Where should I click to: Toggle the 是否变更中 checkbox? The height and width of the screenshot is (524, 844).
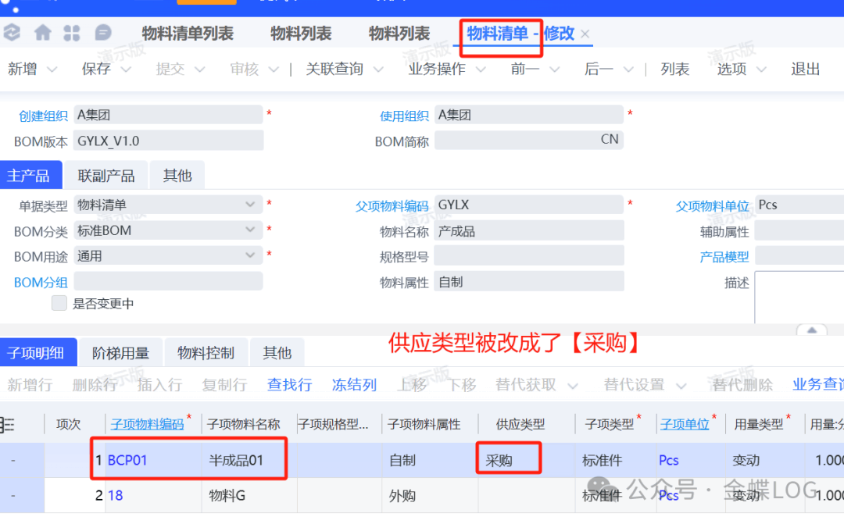click(59, 303)
